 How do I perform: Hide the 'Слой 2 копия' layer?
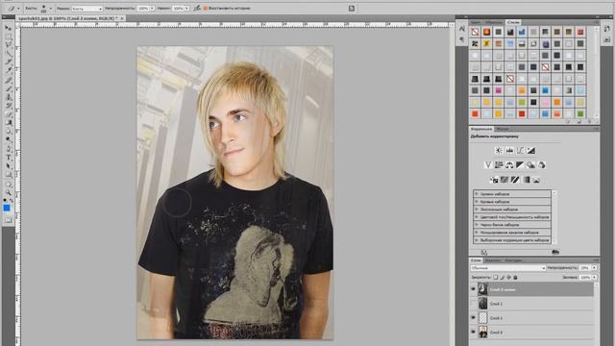(473, 289)
